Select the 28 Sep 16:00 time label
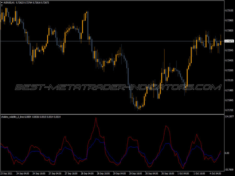The height and width of the screenshot is (176, 235). pyautogui.click(x=103, y=173)
